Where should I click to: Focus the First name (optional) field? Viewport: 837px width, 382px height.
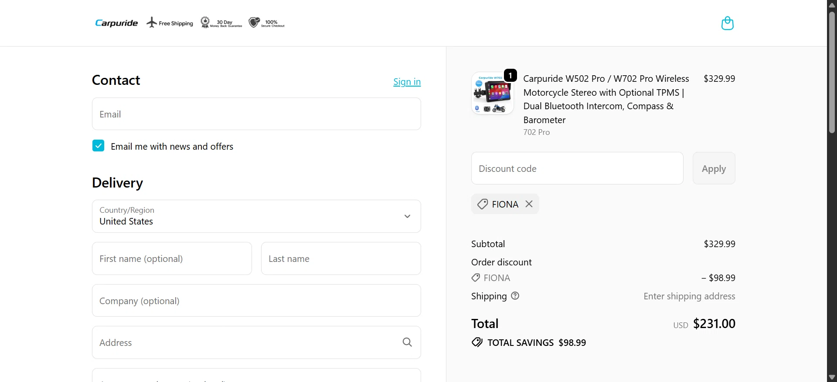pyautogui.click(x=172, y=258)
